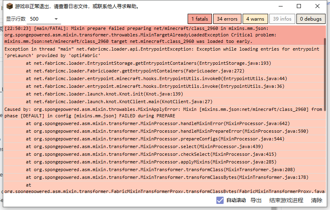Minimize the crash log window
The height and width of the screenshot is (210, 330).
pos(281,6)
